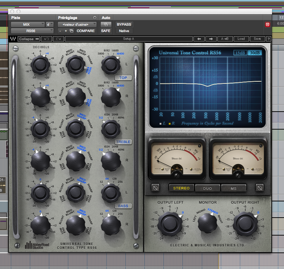Open the plugin automation enable icon under Auto
Screen dimensions: 284x269
tap(106, 24)
